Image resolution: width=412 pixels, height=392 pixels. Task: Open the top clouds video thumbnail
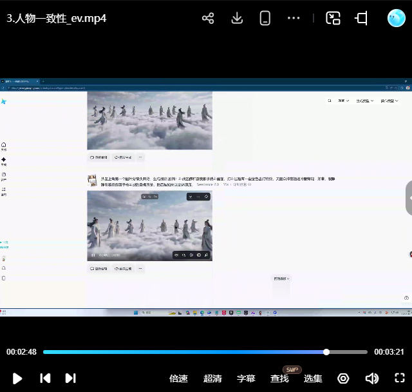click(150, 121)
